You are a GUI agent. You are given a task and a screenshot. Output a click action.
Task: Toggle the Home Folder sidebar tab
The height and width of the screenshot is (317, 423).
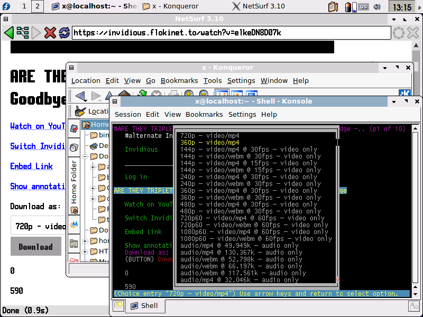tap(74, 180)
